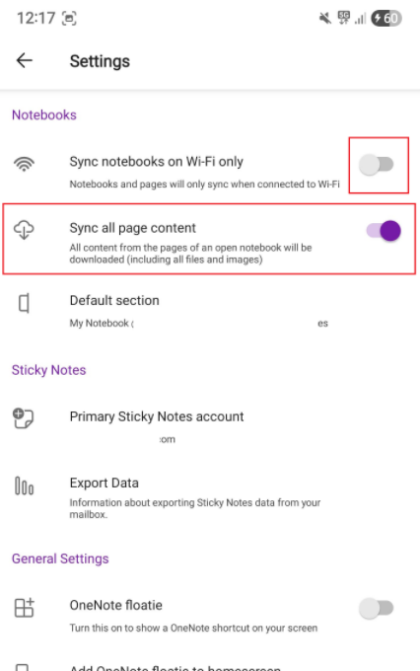Tap the cloud download icon
Viewport: 420px width, 671px height.
click(24, 230)
